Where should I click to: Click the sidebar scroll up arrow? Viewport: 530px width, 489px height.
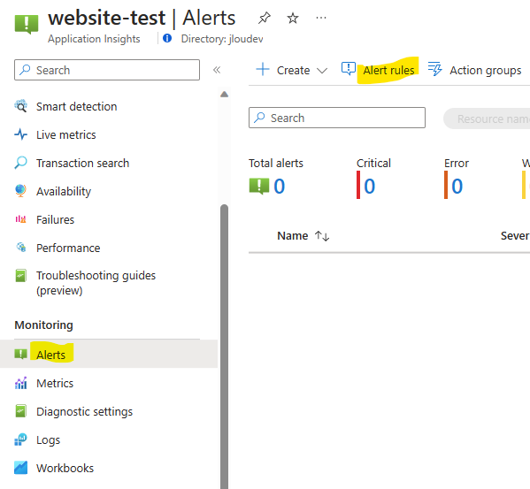point(224,95)
